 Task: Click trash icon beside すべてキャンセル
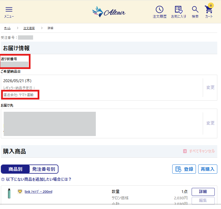pos(185,151)
